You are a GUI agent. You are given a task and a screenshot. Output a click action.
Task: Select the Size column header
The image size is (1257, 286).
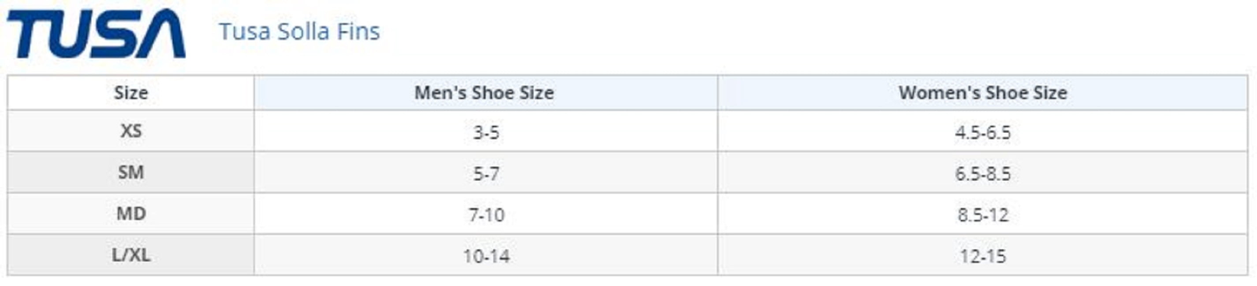[131, 92]
